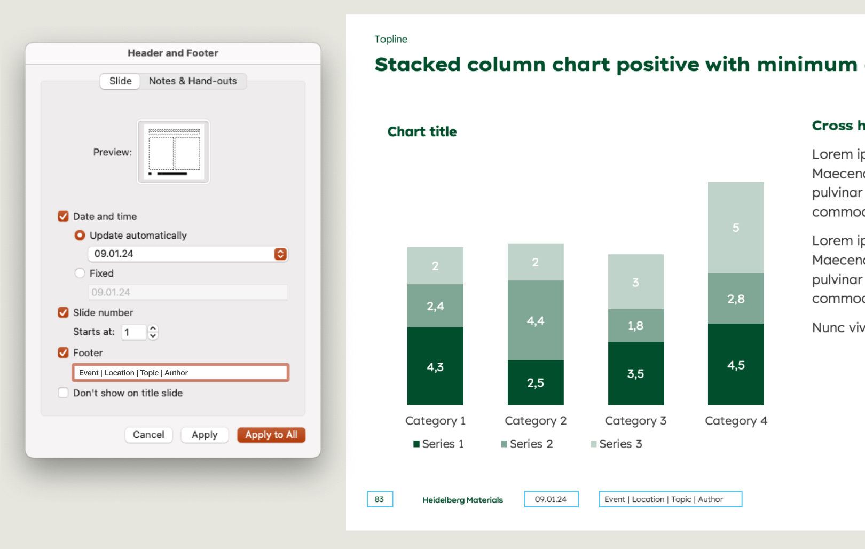Click the Starts at number field
This screenshot has height=549, width=865.
(x=133, y=332)
